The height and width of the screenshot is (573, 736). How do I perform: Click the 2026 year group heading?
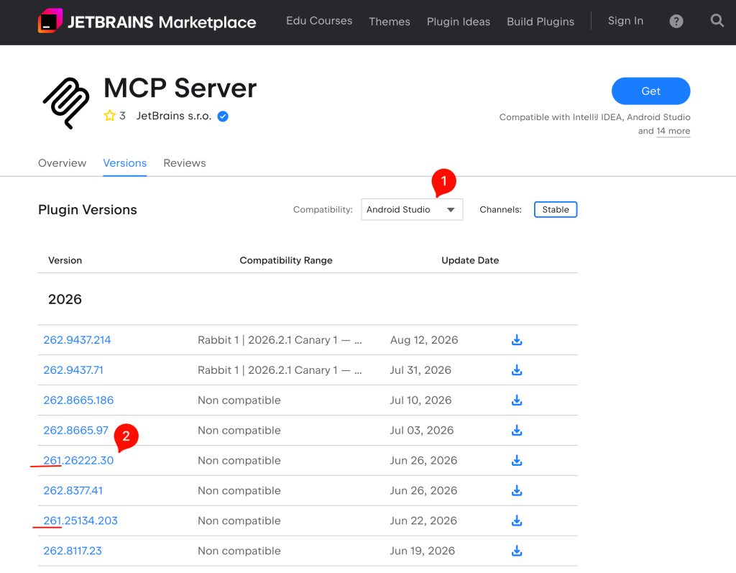65,299
